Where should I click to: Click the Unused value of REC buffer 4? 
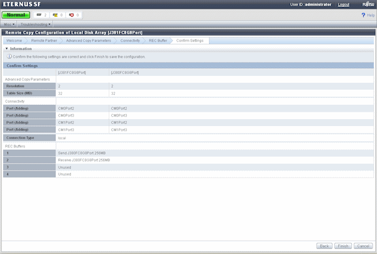point(65,174)
